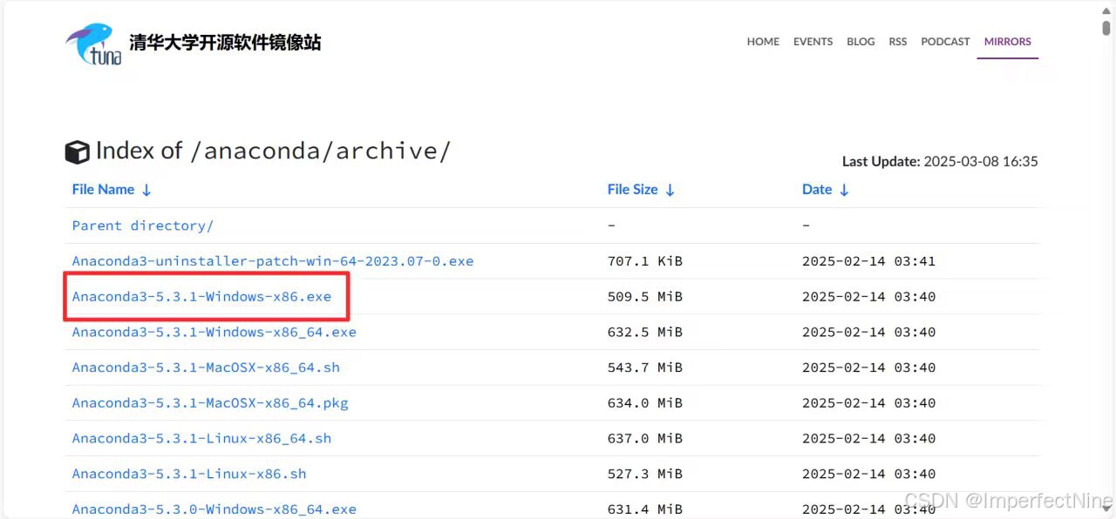
Task: Open the EVENTS menu item
Action: point(813,42)
